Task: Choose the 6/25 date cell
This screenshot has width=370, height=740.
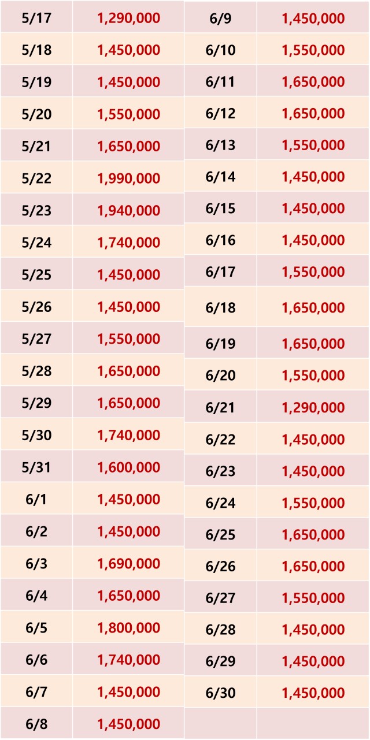Action: [220, 535]
